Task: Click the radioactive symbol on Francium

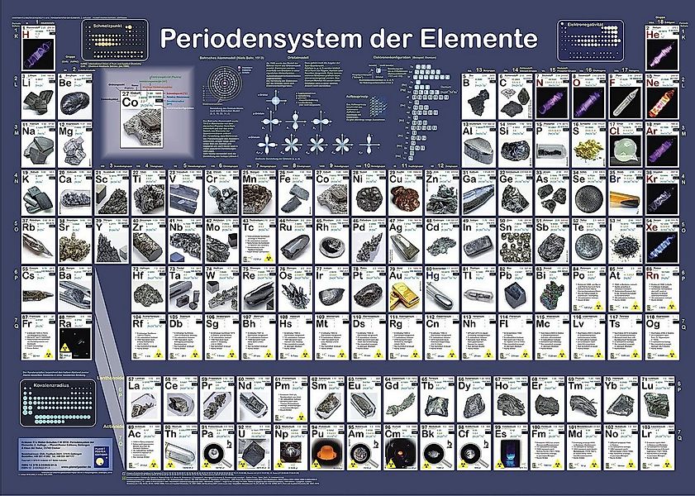Action: [x=48, y=355]
